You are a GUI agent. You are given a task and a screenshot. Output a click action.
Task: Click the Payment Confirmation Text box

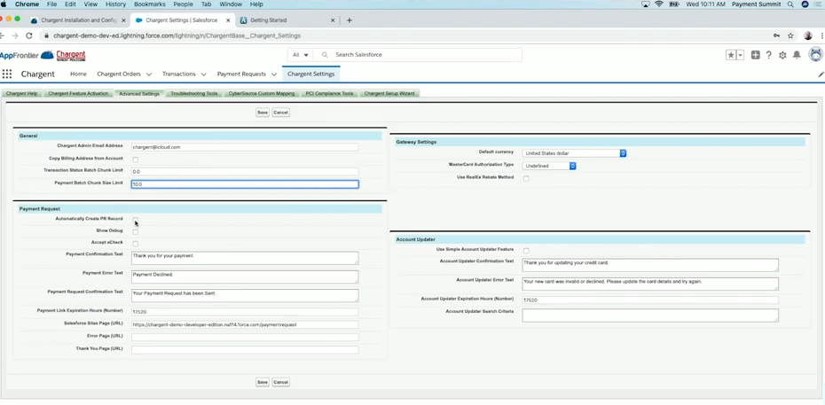(x=245, y=258)
